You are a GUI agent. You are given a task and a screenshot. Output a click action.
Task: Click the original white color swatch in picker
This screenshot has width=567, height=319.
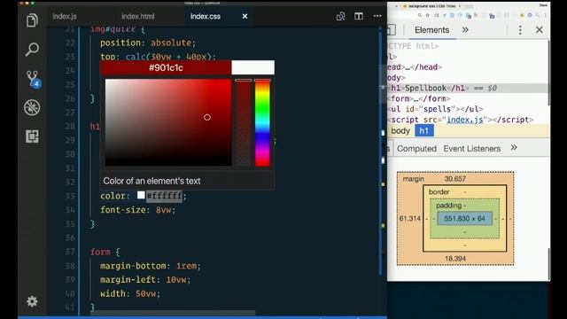click(x=252, y=67)
